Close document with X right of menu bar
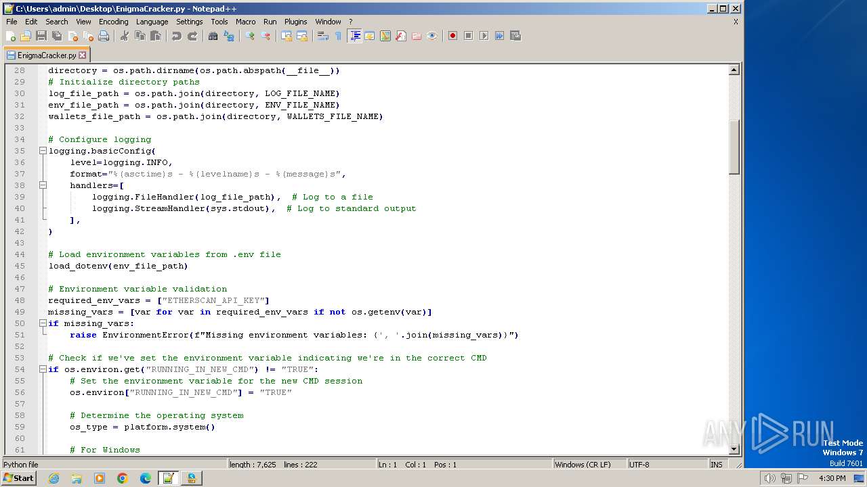This screenshot has height=487, width=867. pyautogui.click(x=736, y=22)
